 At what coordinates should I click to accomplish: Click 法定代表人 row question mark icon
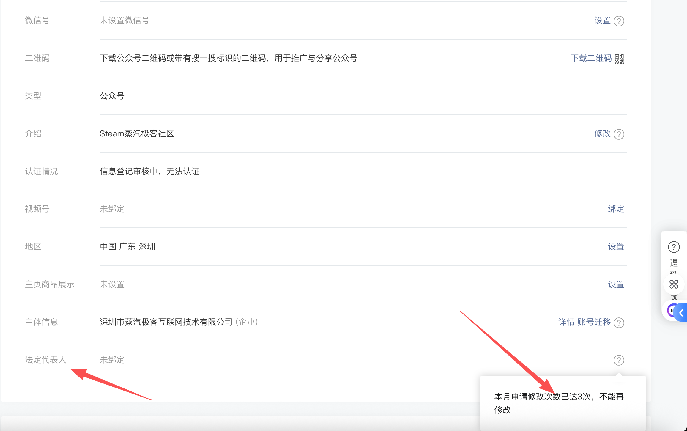(x=619, y=360)
